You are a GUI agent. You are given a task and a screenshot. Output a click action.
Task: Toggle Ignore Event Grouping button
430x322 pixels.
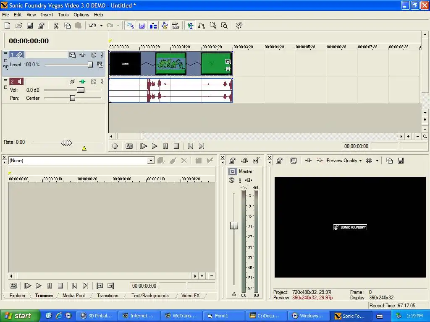[176, 26]
